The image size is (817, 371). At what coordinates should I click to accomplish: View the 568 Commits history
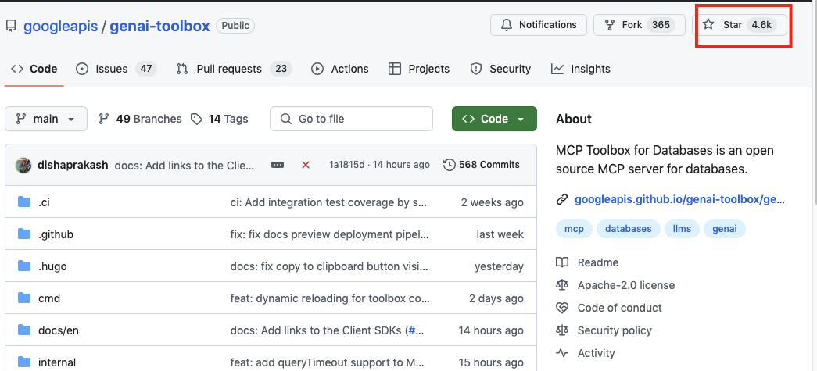tap(482, 165)
